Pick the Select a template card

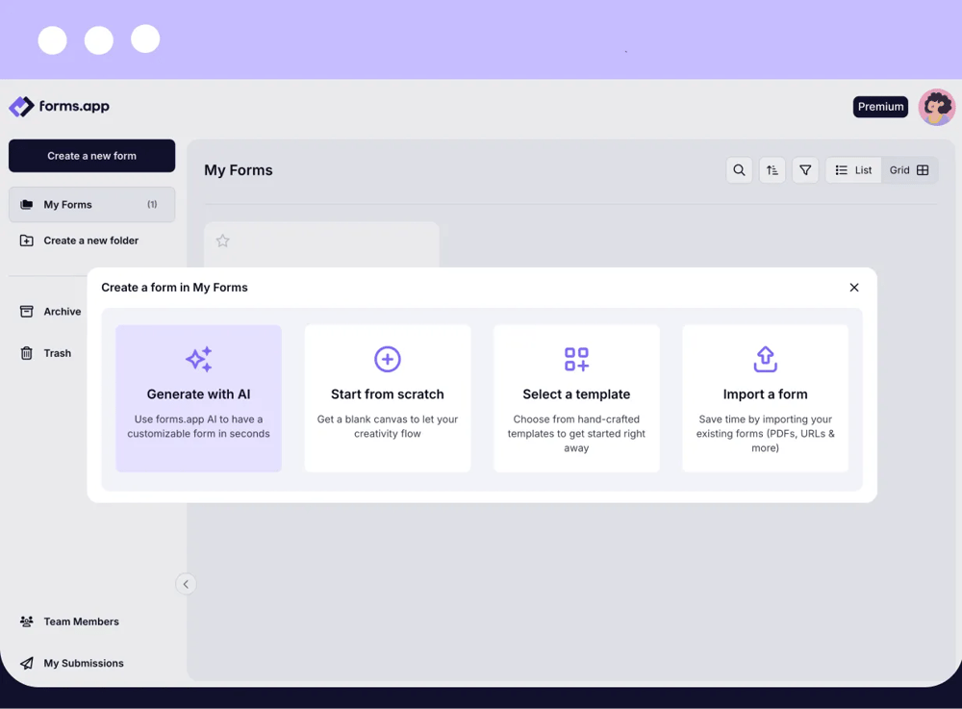(576, 398)
